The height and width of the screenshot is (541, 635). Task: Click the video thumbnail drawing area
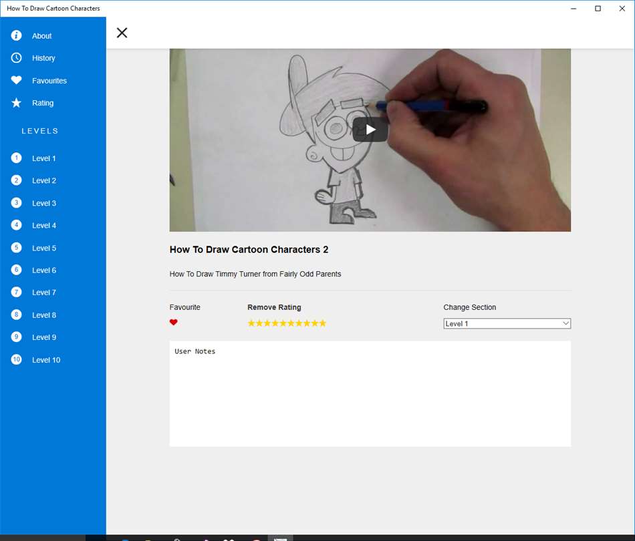[x=370, y=140]
